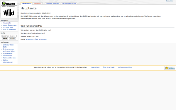Open Zufällige Seite link
176x110 pixels.
pyautogui.click(x=8, y=27)
